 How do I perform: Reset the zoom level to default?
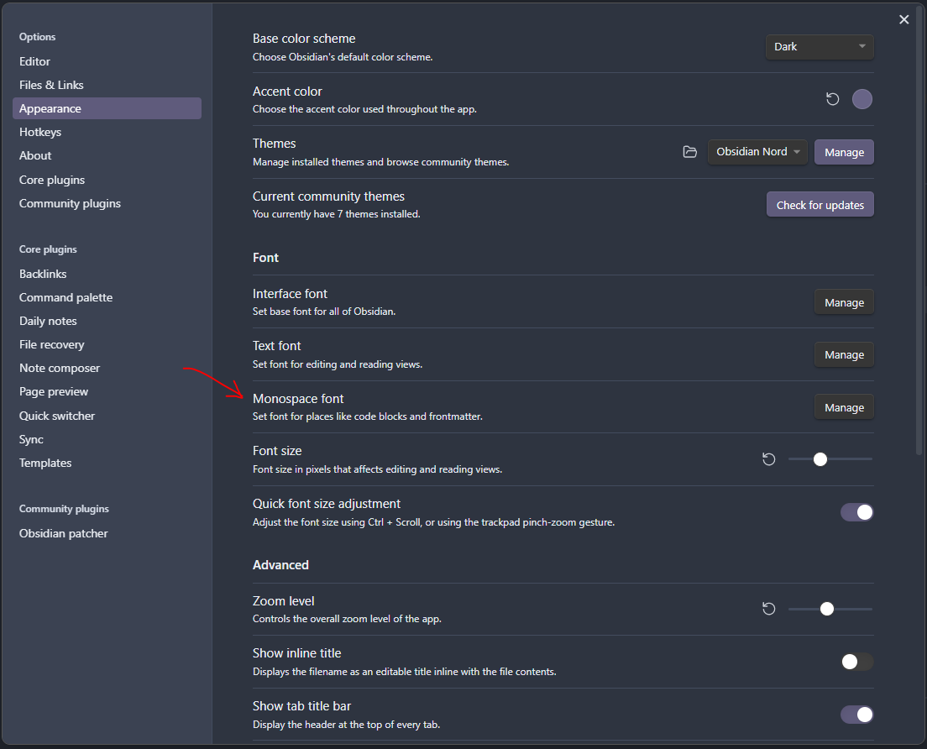coord(768,609)
